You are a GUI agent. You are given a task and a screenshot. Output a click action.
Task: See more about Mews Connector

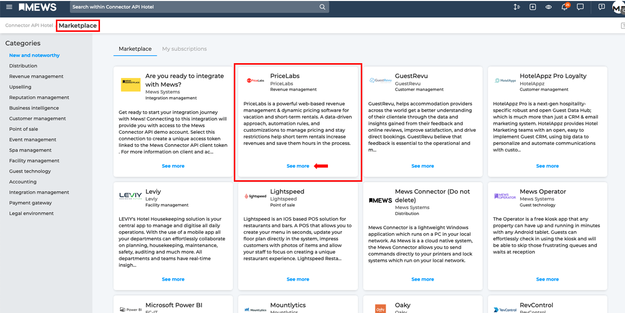423,279
